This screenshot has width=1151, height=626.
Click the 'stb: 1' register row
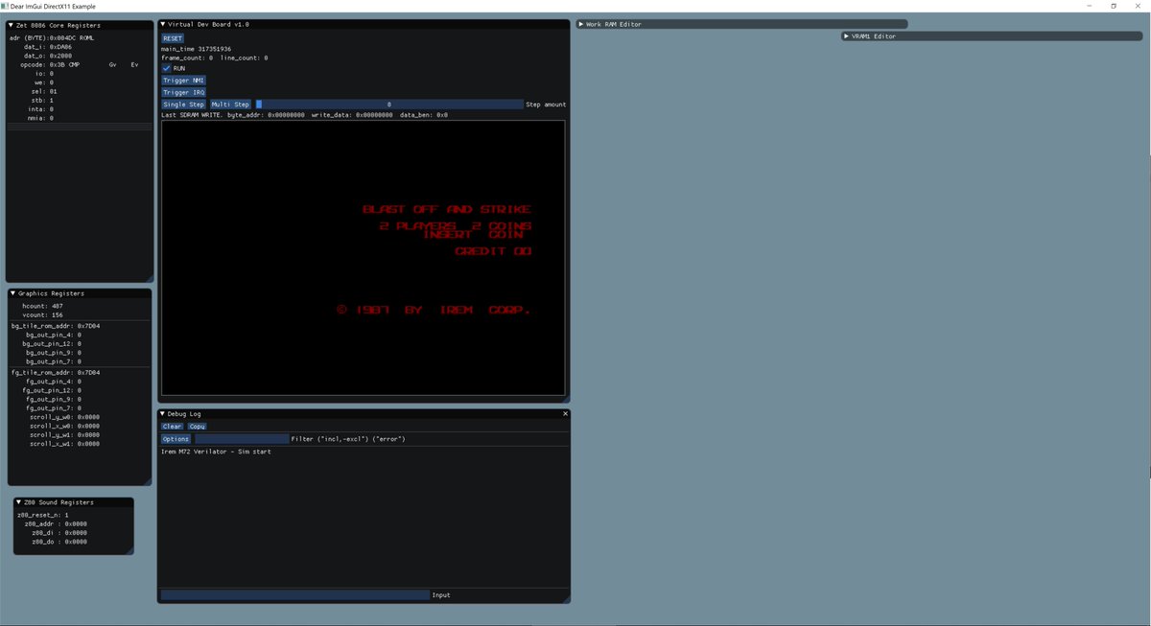pyautogui.click(x=43, y=100)
